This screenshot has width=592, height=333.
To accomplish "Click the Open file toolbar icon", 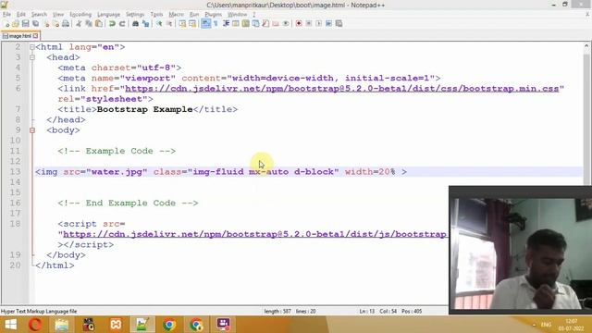I will pyautogui.click(x=16, y=24).
